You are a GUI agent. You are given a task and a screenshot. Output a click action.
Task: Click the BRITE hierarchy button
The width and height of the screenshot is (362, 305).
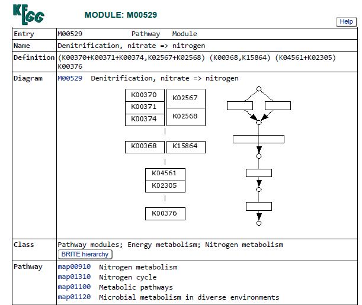85,254
